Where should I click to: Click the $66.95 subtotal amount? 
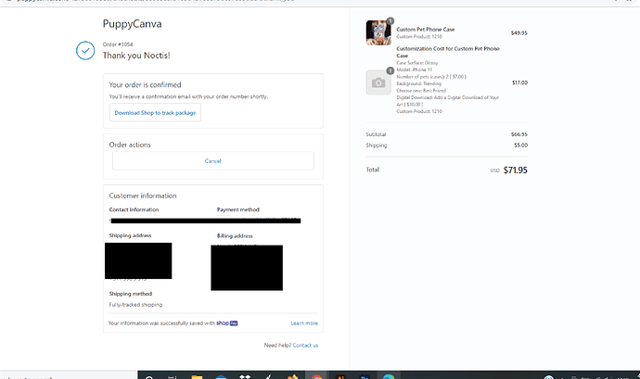point(519,134)
